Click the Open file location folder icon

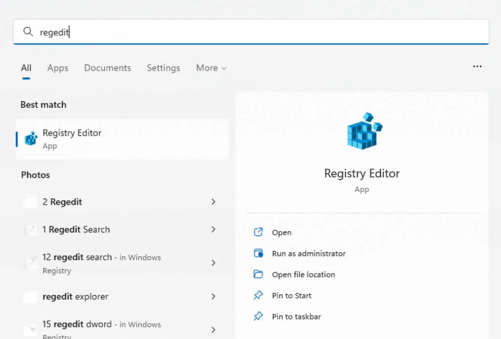tap(258, 274)
